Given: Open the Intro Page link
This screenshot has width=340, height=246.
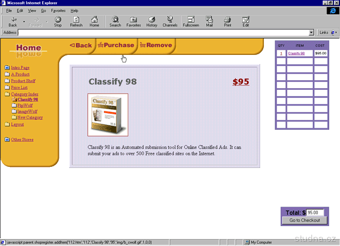Looking at the screenshot, I should tap(20, 67).
